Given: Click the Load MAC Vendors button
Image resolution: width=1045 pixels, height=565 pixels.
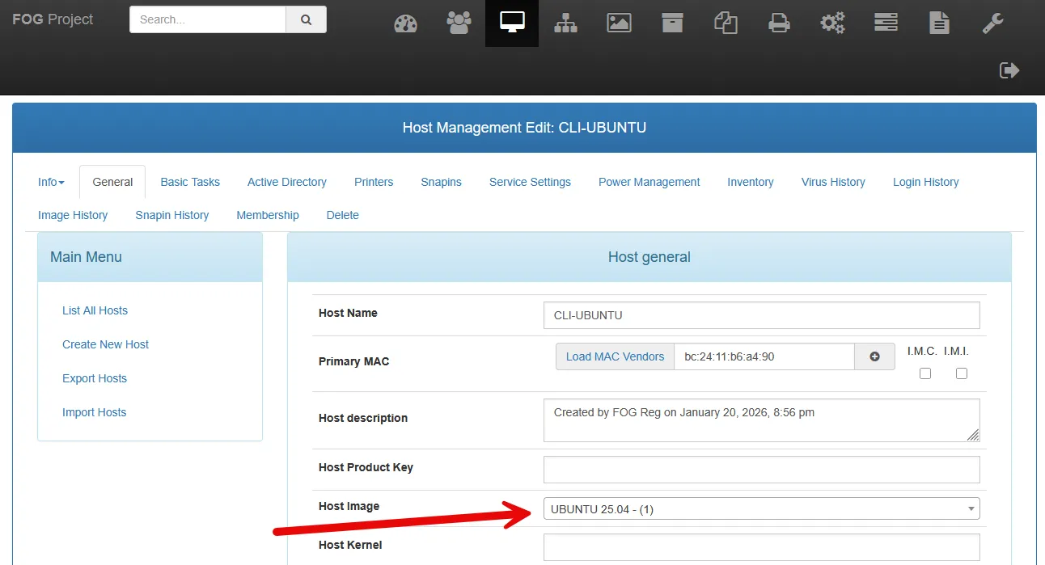Looking at the screenshot, I should 615,356.
